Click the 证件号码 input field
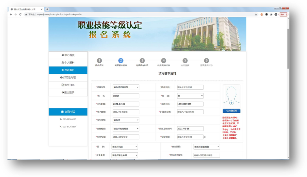This screenshot has height=177, width=307. tap(190, 87)
